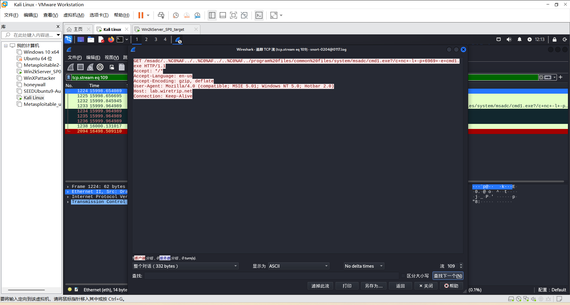Open the terminal emulator in Kali panel
The height and width of the screenshot is (305, 570).
pos(120,39)
